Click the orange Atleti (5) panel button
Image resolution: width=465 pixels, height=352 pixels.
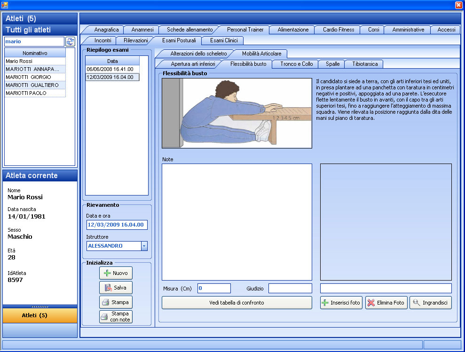pos(40,315)
